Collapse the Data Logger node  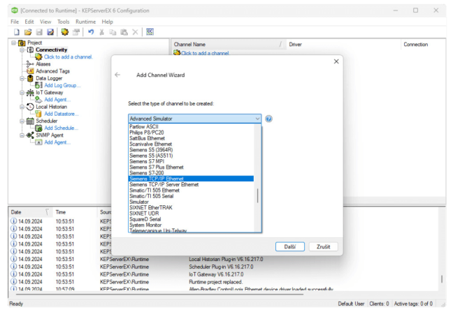tap(22, 78)
